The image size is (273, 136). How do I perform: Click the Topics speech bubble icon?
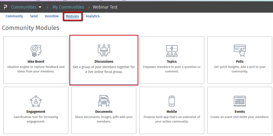tap(172, 51)
